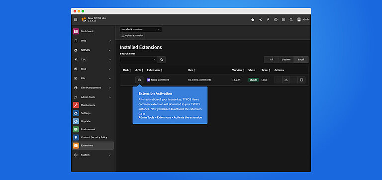
Task: Click the Maintenance wrench icon
Action: pos(76,105)
